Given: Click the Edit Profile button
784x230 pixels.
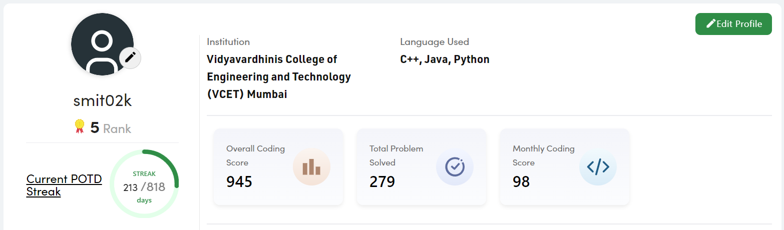Looking at the screenshot, I should click(733, 24).
